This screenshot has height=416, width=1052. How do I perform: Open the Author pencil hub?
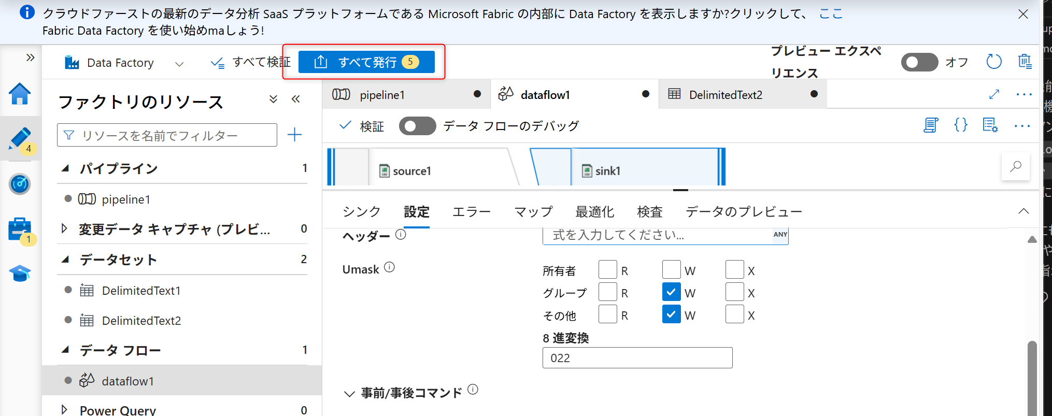tap(20, 139)
